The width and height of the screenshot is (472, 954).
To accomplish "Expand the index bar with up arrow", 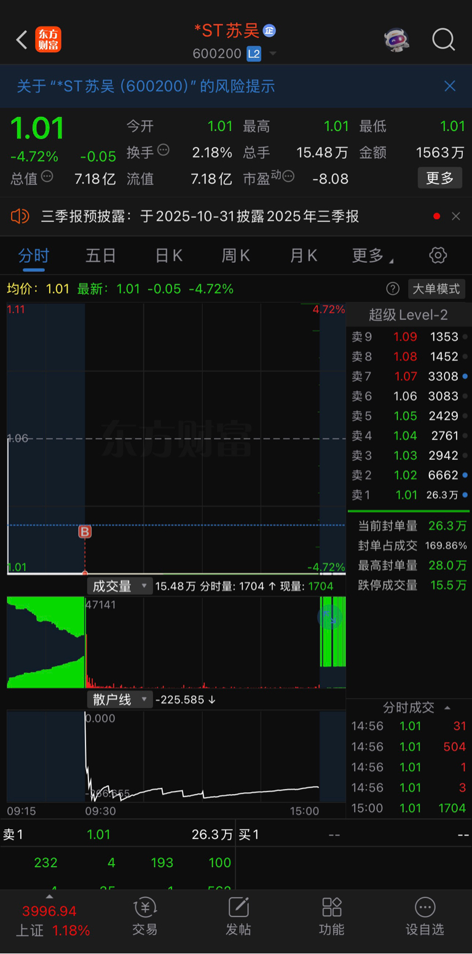I will coord(50,896).
